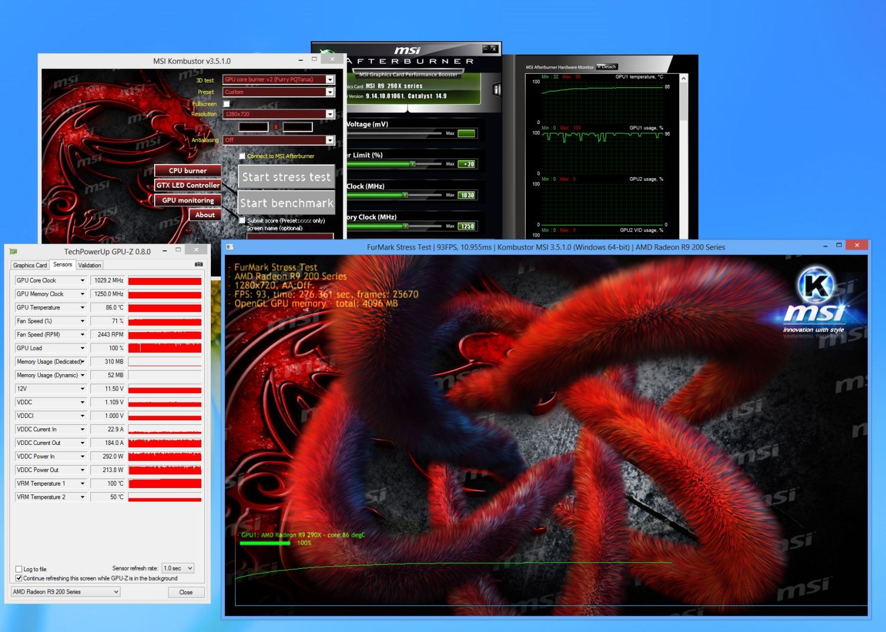Click the Core Voltage value field
The height and width of the screenshot is (632, 886).
pos(467,133)
